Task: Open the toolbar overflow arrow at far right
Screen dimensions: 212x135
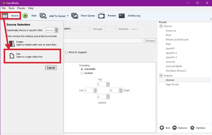Action: click(x=211, y=19)
